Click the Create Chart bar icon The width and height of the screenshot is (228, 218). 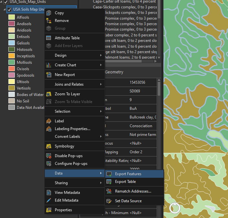coord(49,65)
